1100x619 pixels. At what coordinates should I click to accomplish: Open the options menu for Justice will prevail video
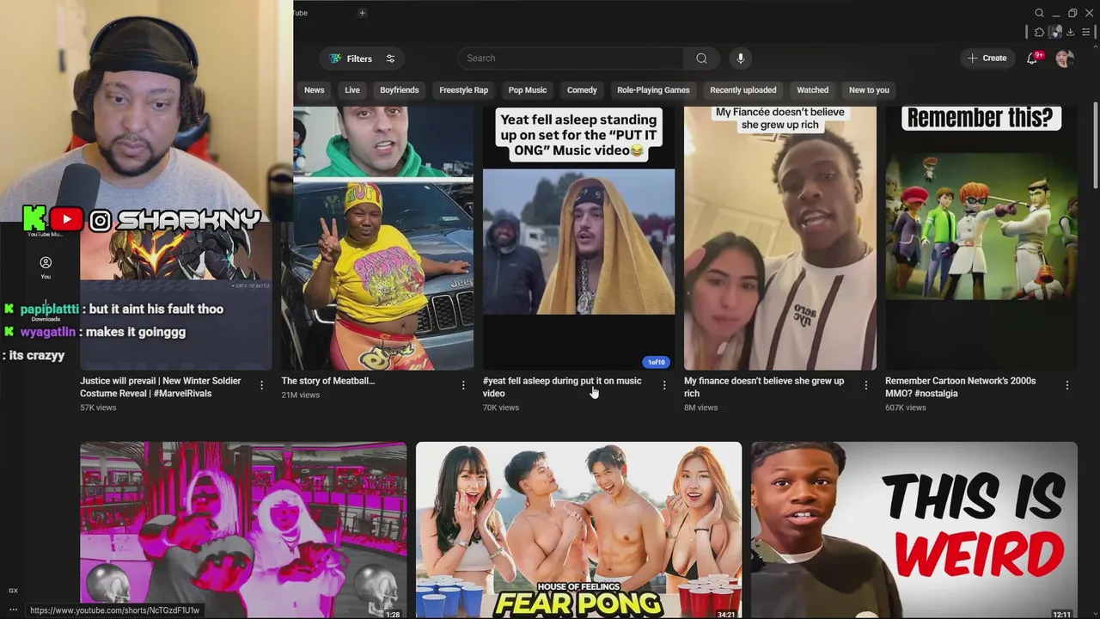click(261, 385)
